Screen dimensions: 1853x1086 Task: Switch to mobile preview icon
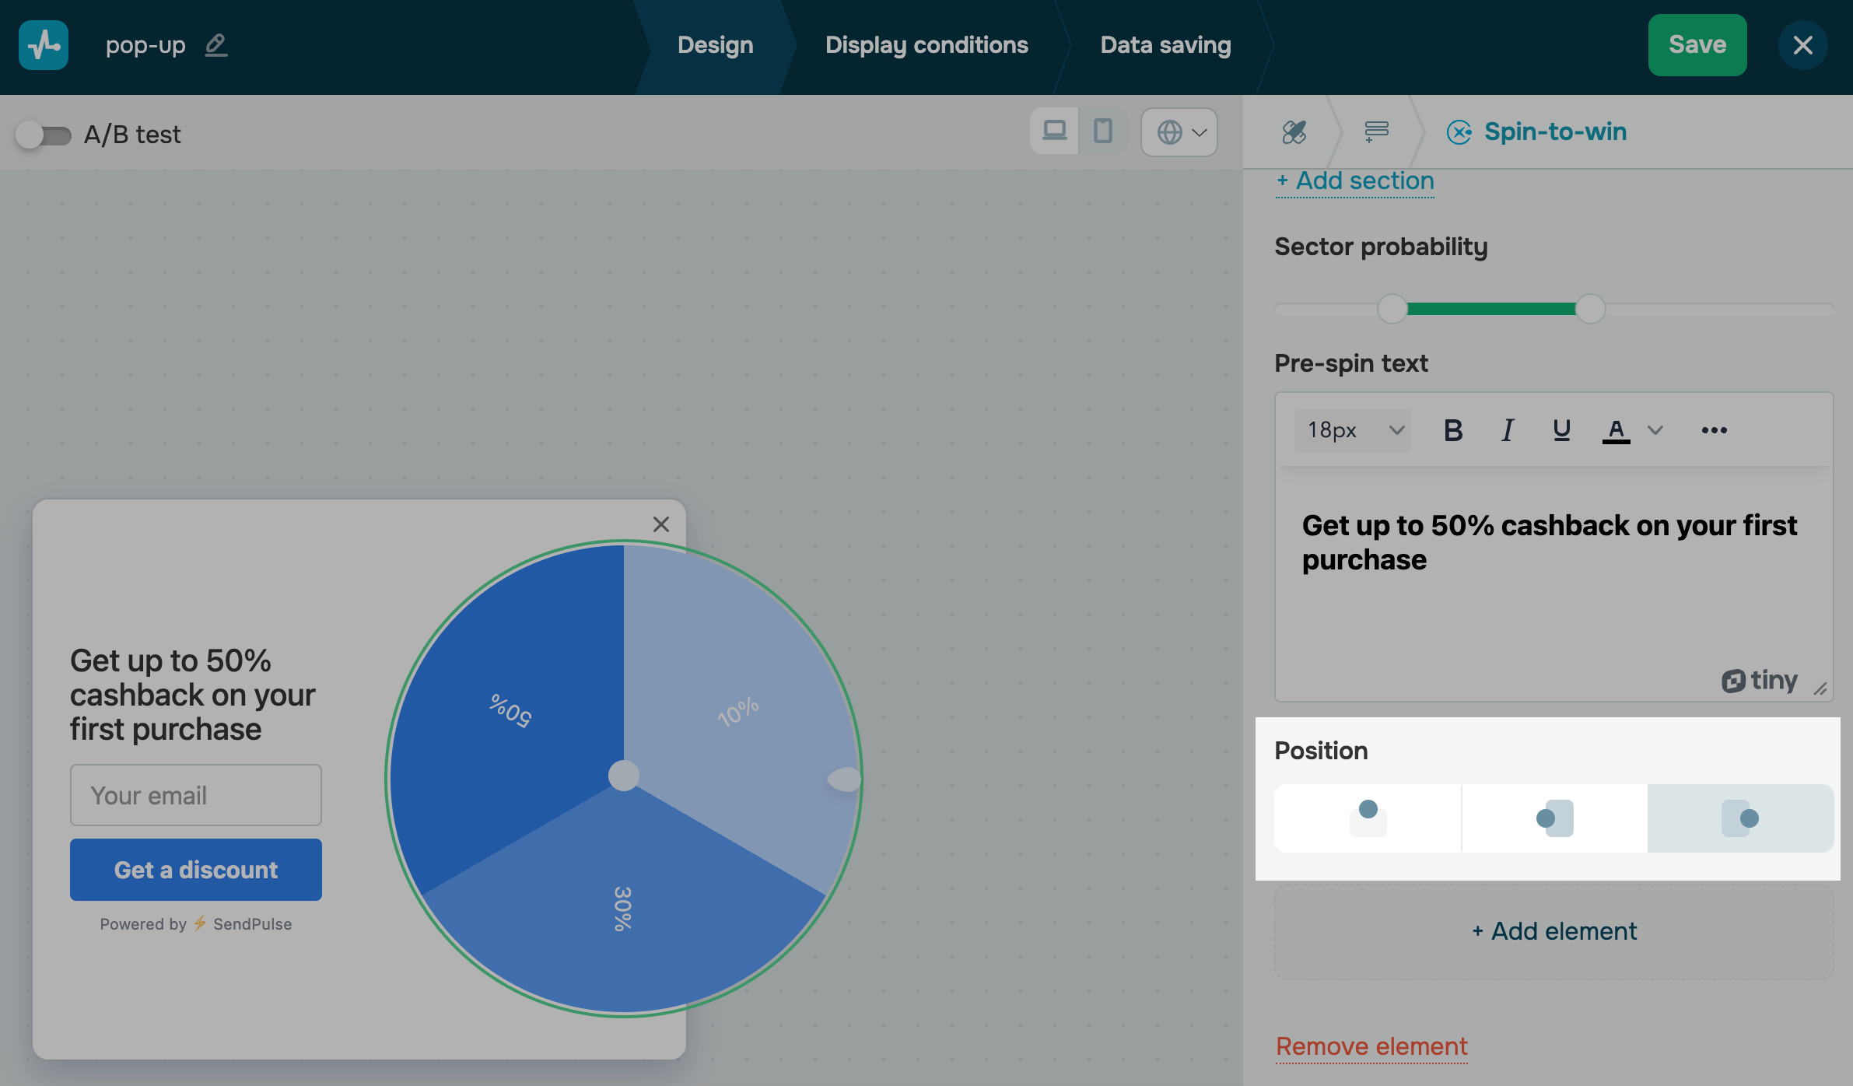pos(1102,131)
